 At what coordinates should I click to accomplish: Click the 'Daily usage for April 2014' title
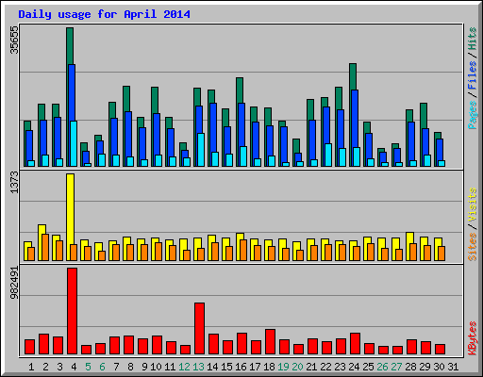click(104, 14)
